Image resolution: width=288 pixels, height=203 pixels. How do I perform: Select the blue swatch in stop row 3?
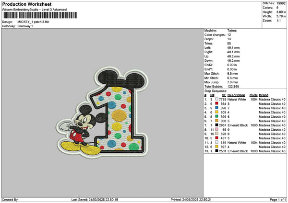pos(217,108)
